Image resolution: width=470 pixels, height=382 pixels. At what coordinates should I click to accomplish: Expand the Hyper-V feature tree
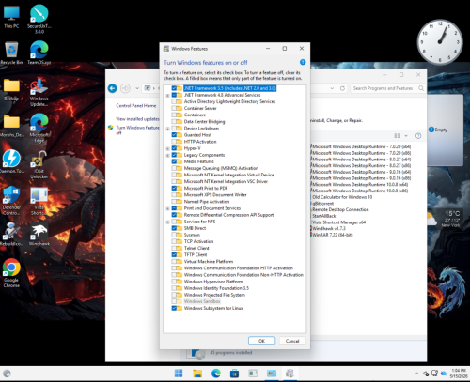[x=167, y=148]
